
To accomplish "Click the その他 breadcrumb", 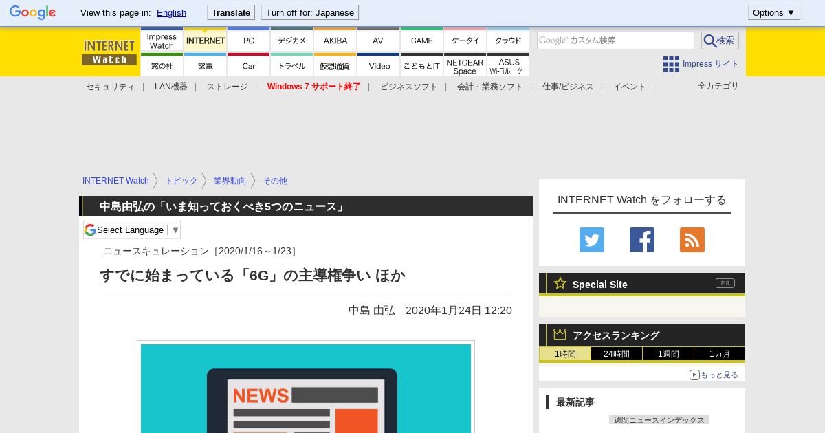I will click(275, 181).
